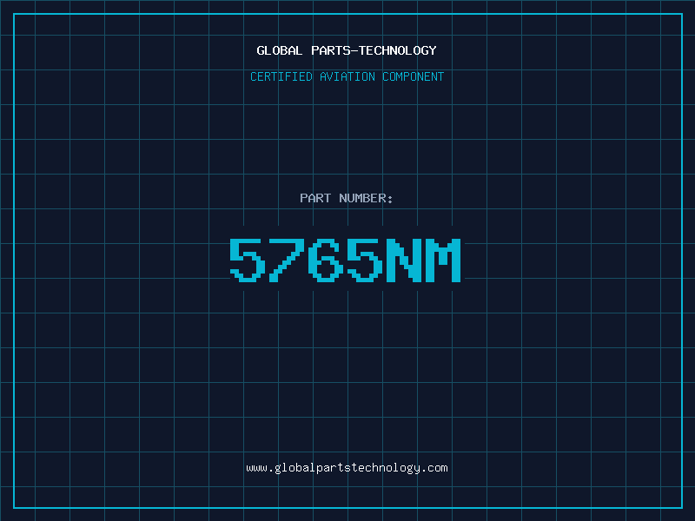The width and height of the screenshot is (695, 521).
Task: Click the GLOBAL PARTS-TECHNOLOGY heading
Action: click(347, 50)
